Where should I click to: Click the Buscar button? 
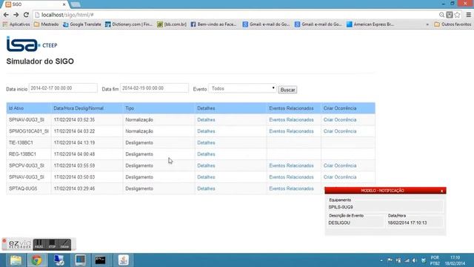(x=287, y=90)
